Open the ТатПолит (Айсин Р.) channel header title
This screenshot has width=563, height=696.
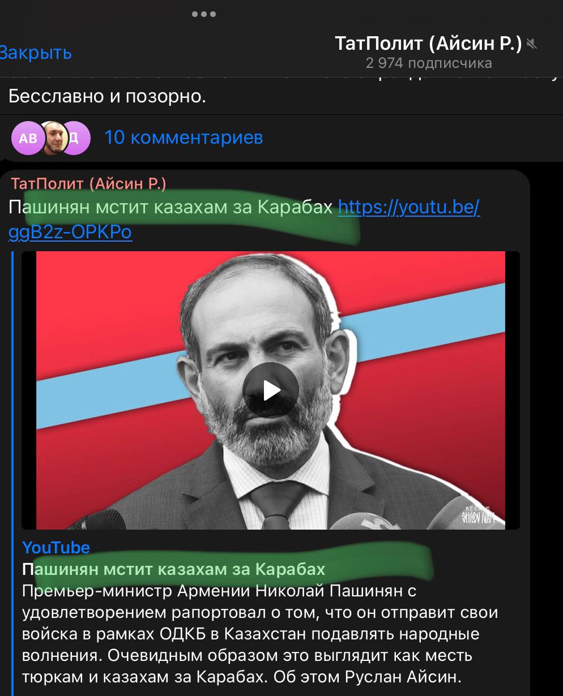428,43
